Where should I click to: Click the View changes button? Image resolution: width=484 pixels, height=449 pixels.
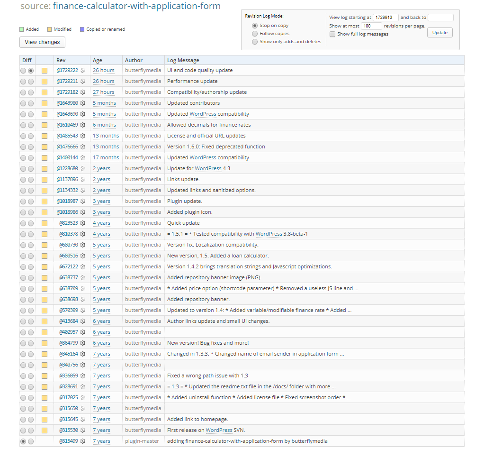(x=42, y=42)
